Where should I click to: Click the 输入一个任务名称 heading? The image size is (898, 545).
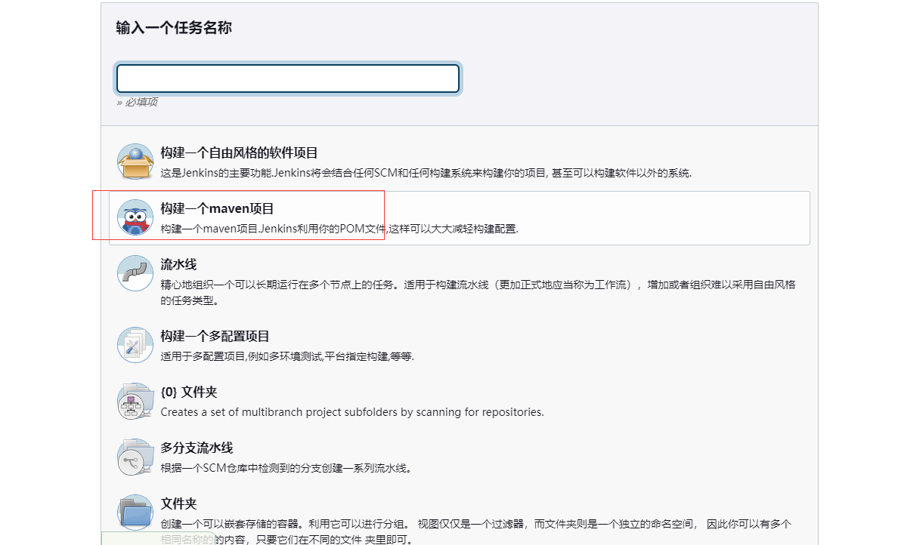click(x=174, y=27)
